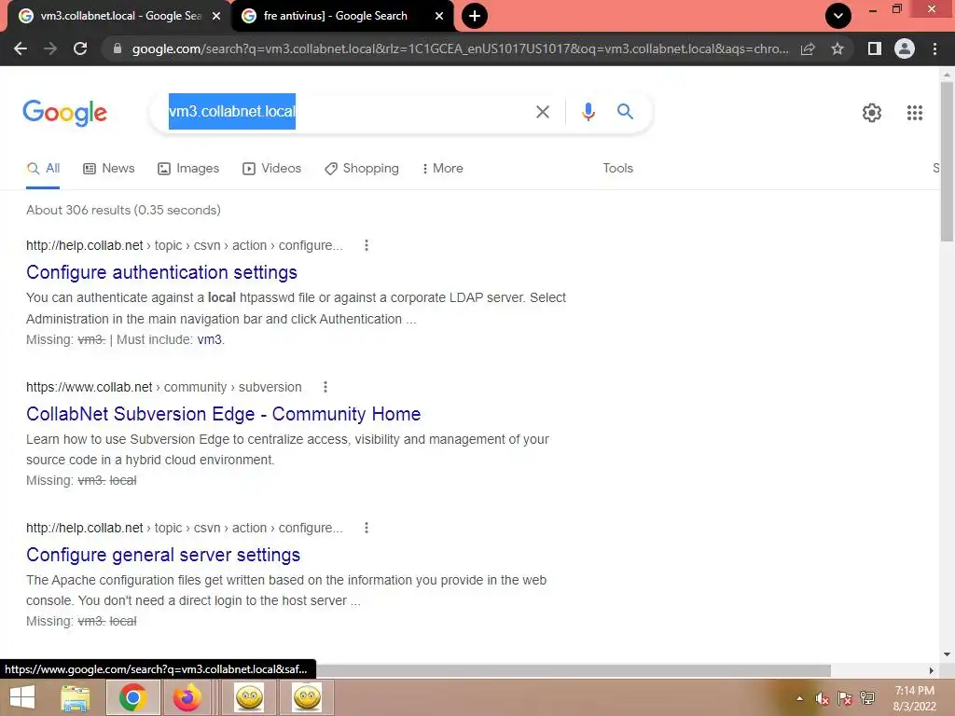The height and width of the screenshot is (716, 955).
Task: Open Configure authentication settings link
Action: pyautogui.click(x=161, y=272)
